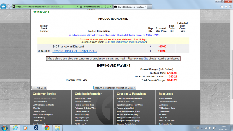Open Request a SpeedMart link

[125, 108]
